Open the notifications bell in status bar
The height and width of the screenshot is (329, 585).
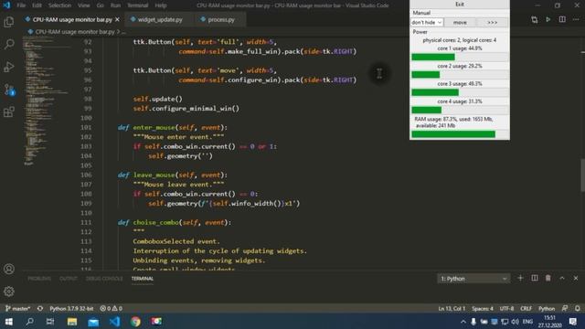click(577, 309)
